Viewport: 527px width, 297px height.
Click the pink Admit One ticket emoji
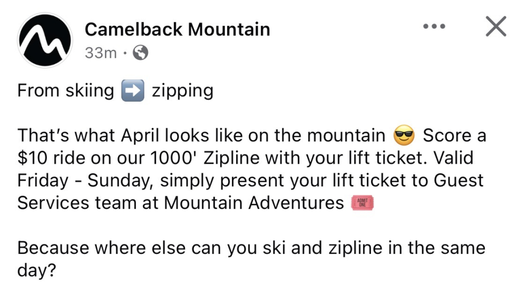click(x=363, y=203)
